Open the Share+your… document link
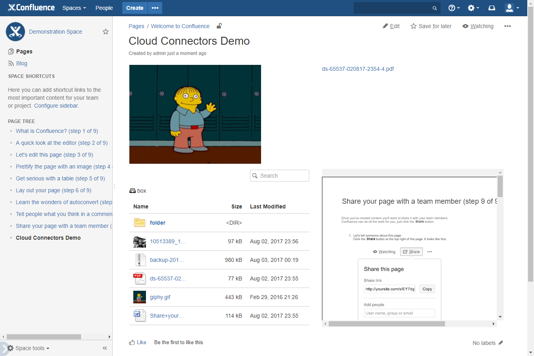The width and height of the screenshot is (534, 356). tap(167, 316)
